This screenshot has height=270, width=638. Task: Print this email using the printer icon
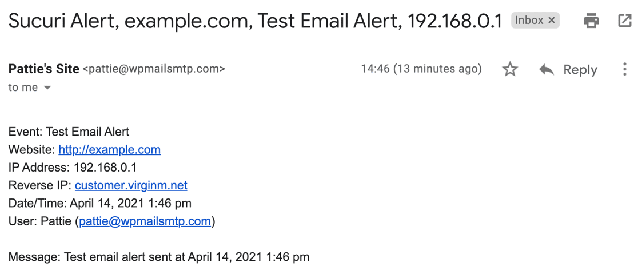591,21
